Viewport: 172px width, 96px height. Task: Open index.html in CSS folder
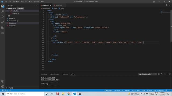coord(13,23)
